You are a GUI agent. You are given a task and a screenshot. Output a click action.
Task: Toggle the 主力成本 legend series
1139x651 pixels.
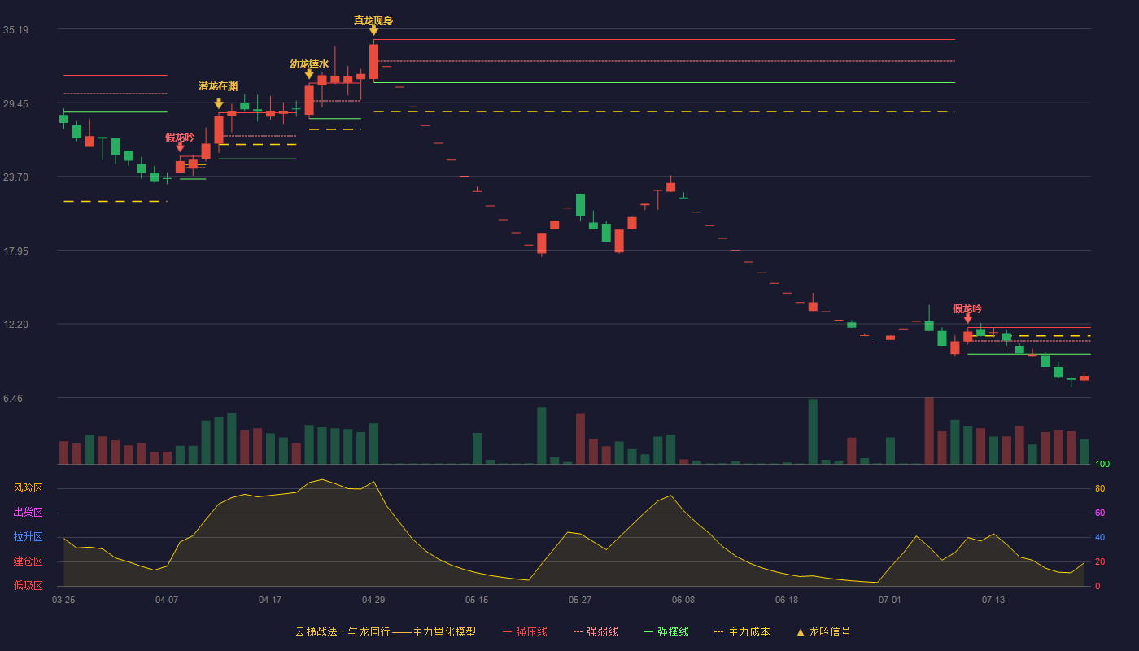(x=741, y=631)
